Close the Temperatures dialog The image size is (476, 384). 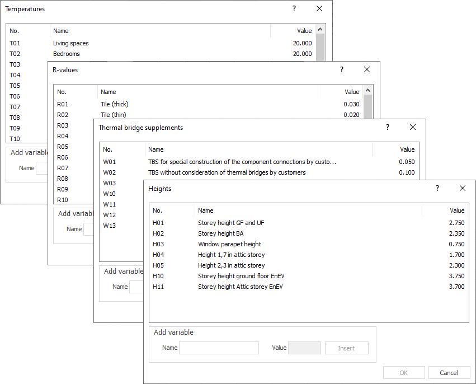click(319, 8)
